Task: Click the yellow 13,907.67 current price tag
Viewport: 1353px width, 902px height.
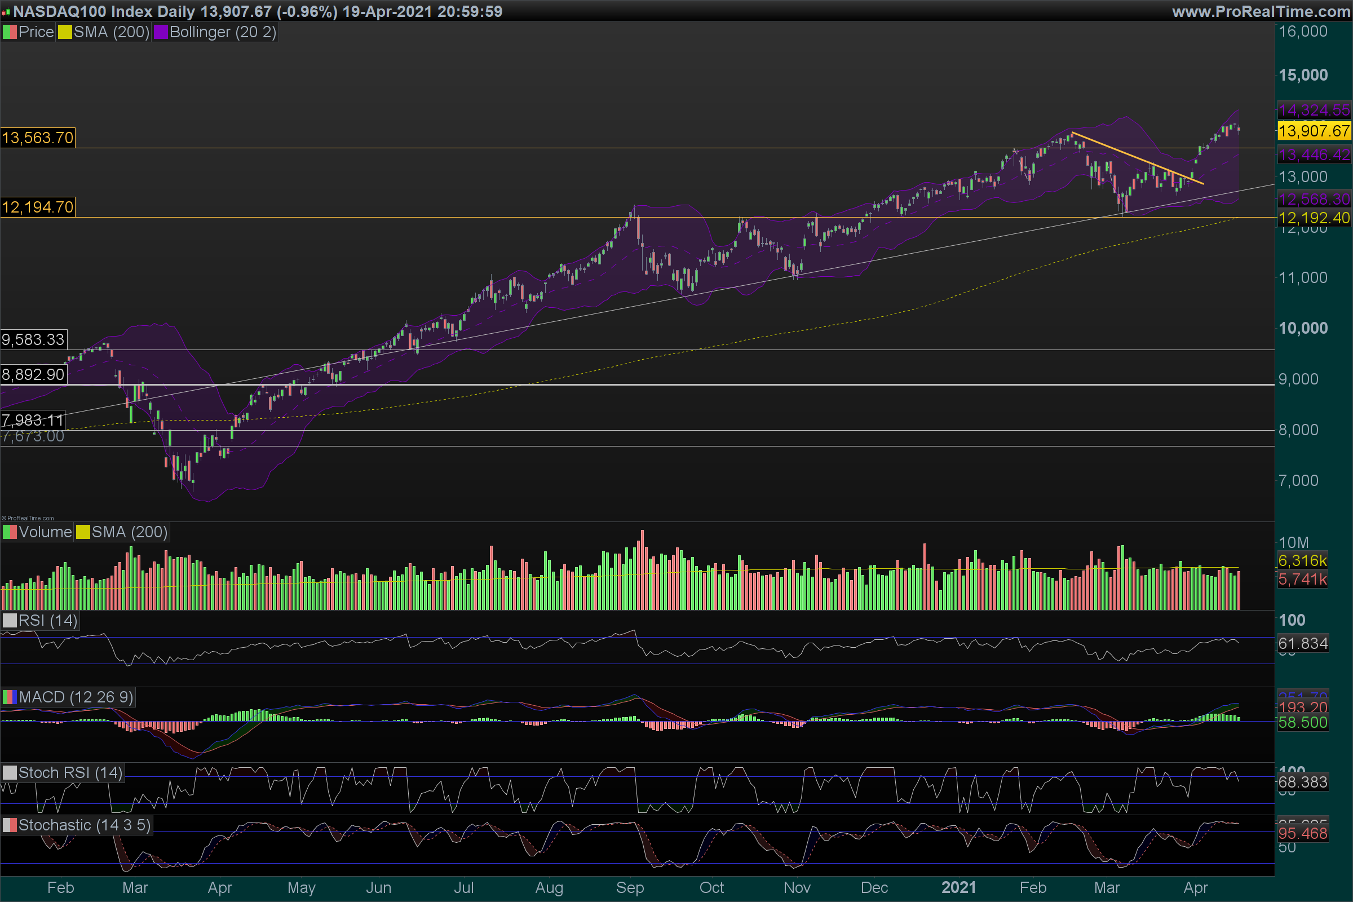Action: tap(1314, 131)
